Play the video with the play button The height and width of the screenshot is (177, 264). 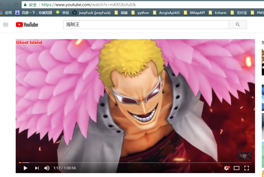(26, 168)
